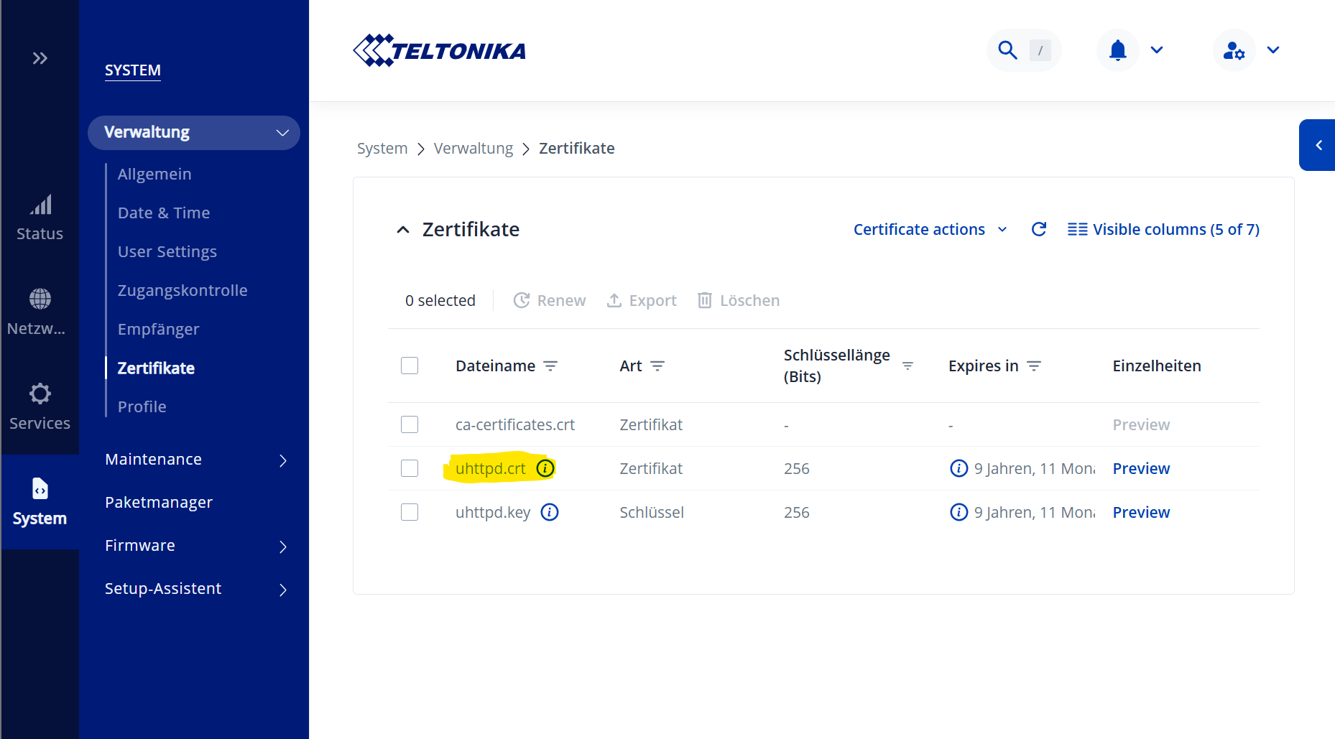
Task: Open the notifications bell icon
Action: click(1117, 50)
